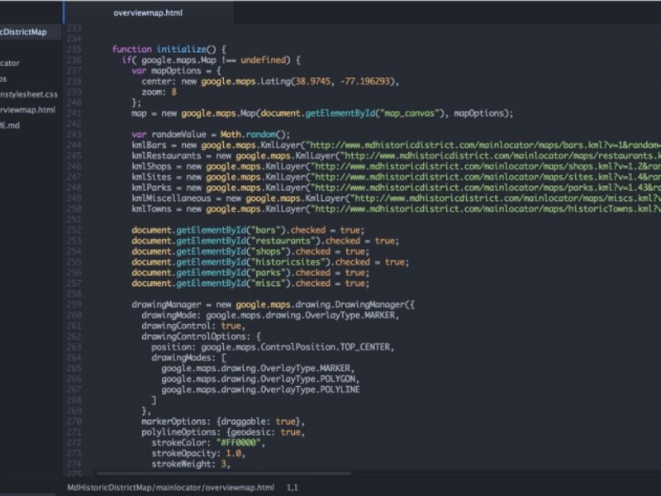Expand the folder listed below mainlocator
Image resolution: width=661 pixels, height=496 pixels.
[7, 79]
